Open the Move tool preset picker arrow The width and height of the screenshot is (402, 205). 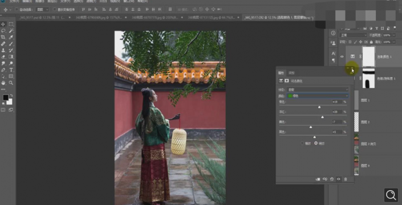tap(10, 10)
